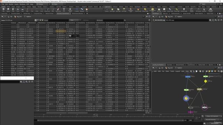Switch to the Render View tab
Image resolution: width=223 pixels, height=125 pixels.
[x=27, y=14]
